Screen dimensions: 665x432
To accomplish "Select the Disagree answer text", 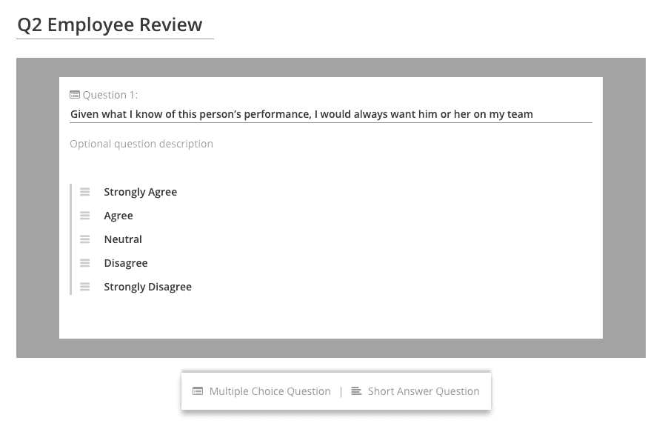I will click(126, 263).
